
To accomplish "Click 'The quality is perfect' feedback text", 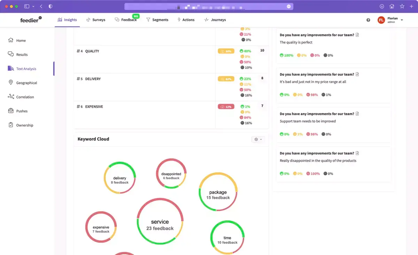I will click(x=296, y=42).
